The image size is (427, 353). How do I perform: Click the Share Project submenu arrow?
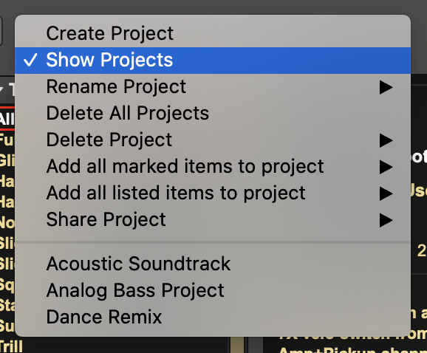tap(386, 220)
